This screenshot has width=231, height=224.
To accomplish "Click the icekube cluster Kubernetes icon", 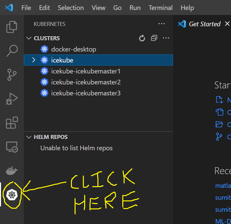I will coord(44,60).
